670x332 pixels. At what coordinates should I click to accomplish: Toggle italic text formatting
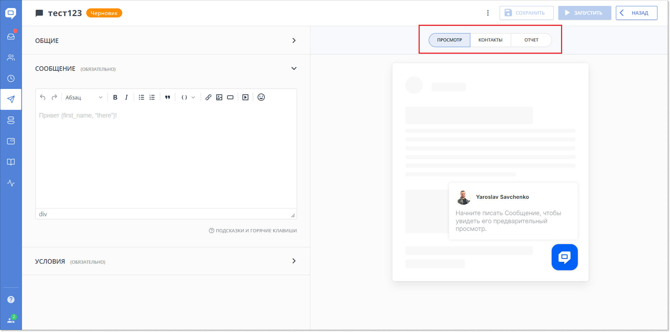pos(126,97)
